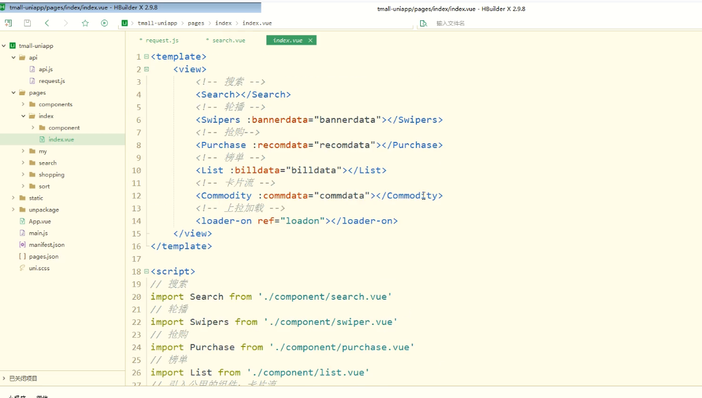Screen dimensions: 702x398
Task: Click the './component/purchase.vue' import path
Action: tap(342, 347)
